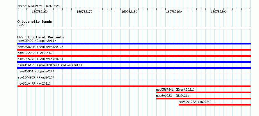Click ruler position 169782160

40,12
